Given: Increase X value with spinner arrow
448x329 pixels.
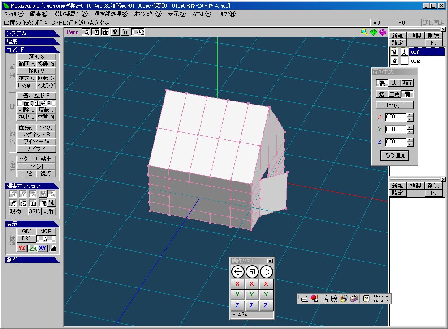Looking at the screenshot, I should coord(410,115).
